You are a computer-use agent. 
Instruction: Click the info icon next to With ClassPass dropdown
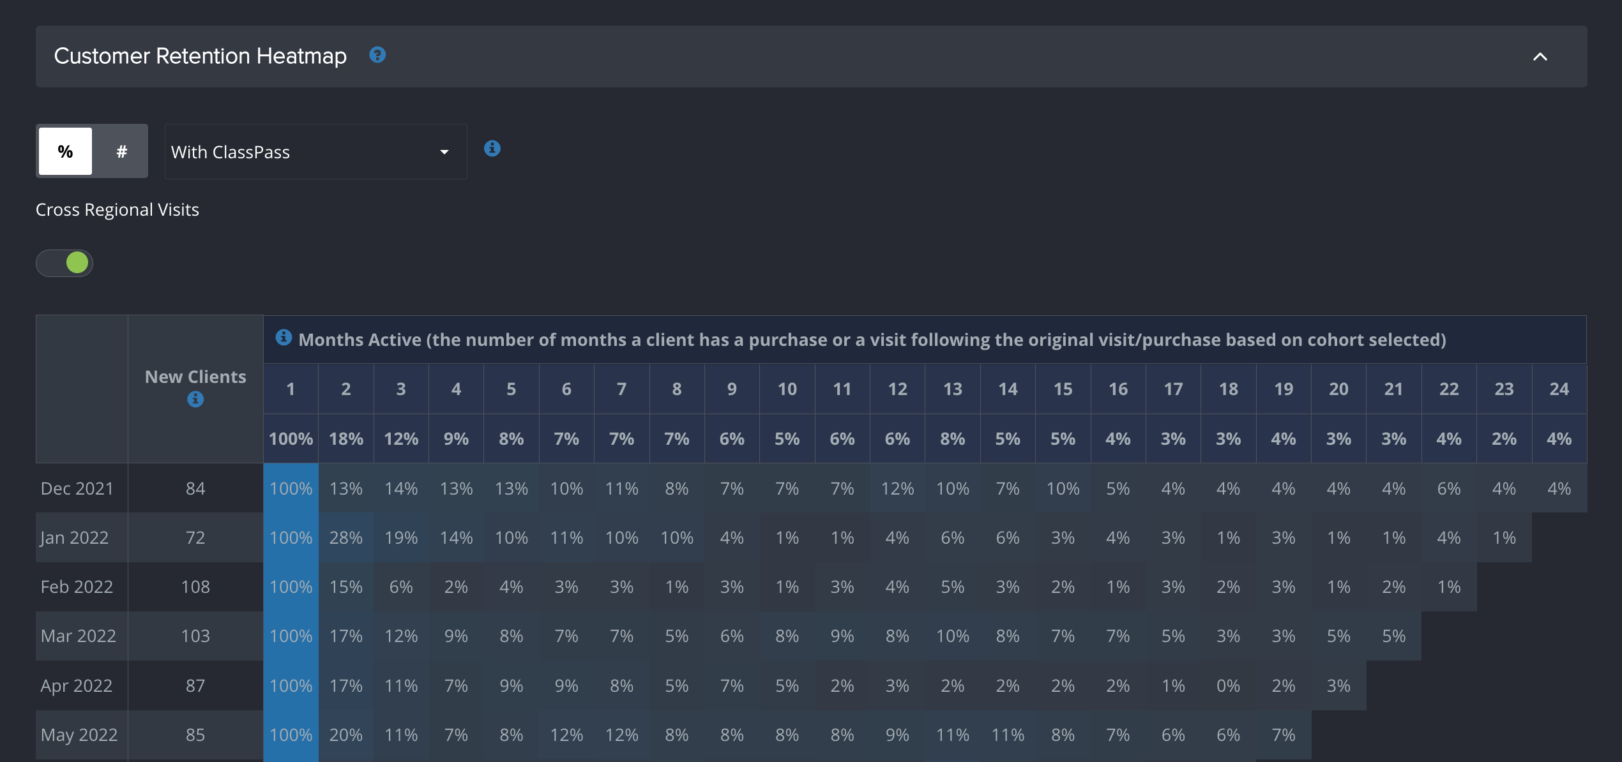pos(492,149)
